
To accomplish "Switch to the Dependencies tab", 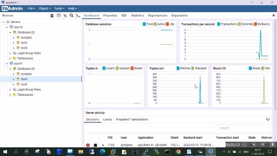I will point(158,16).
